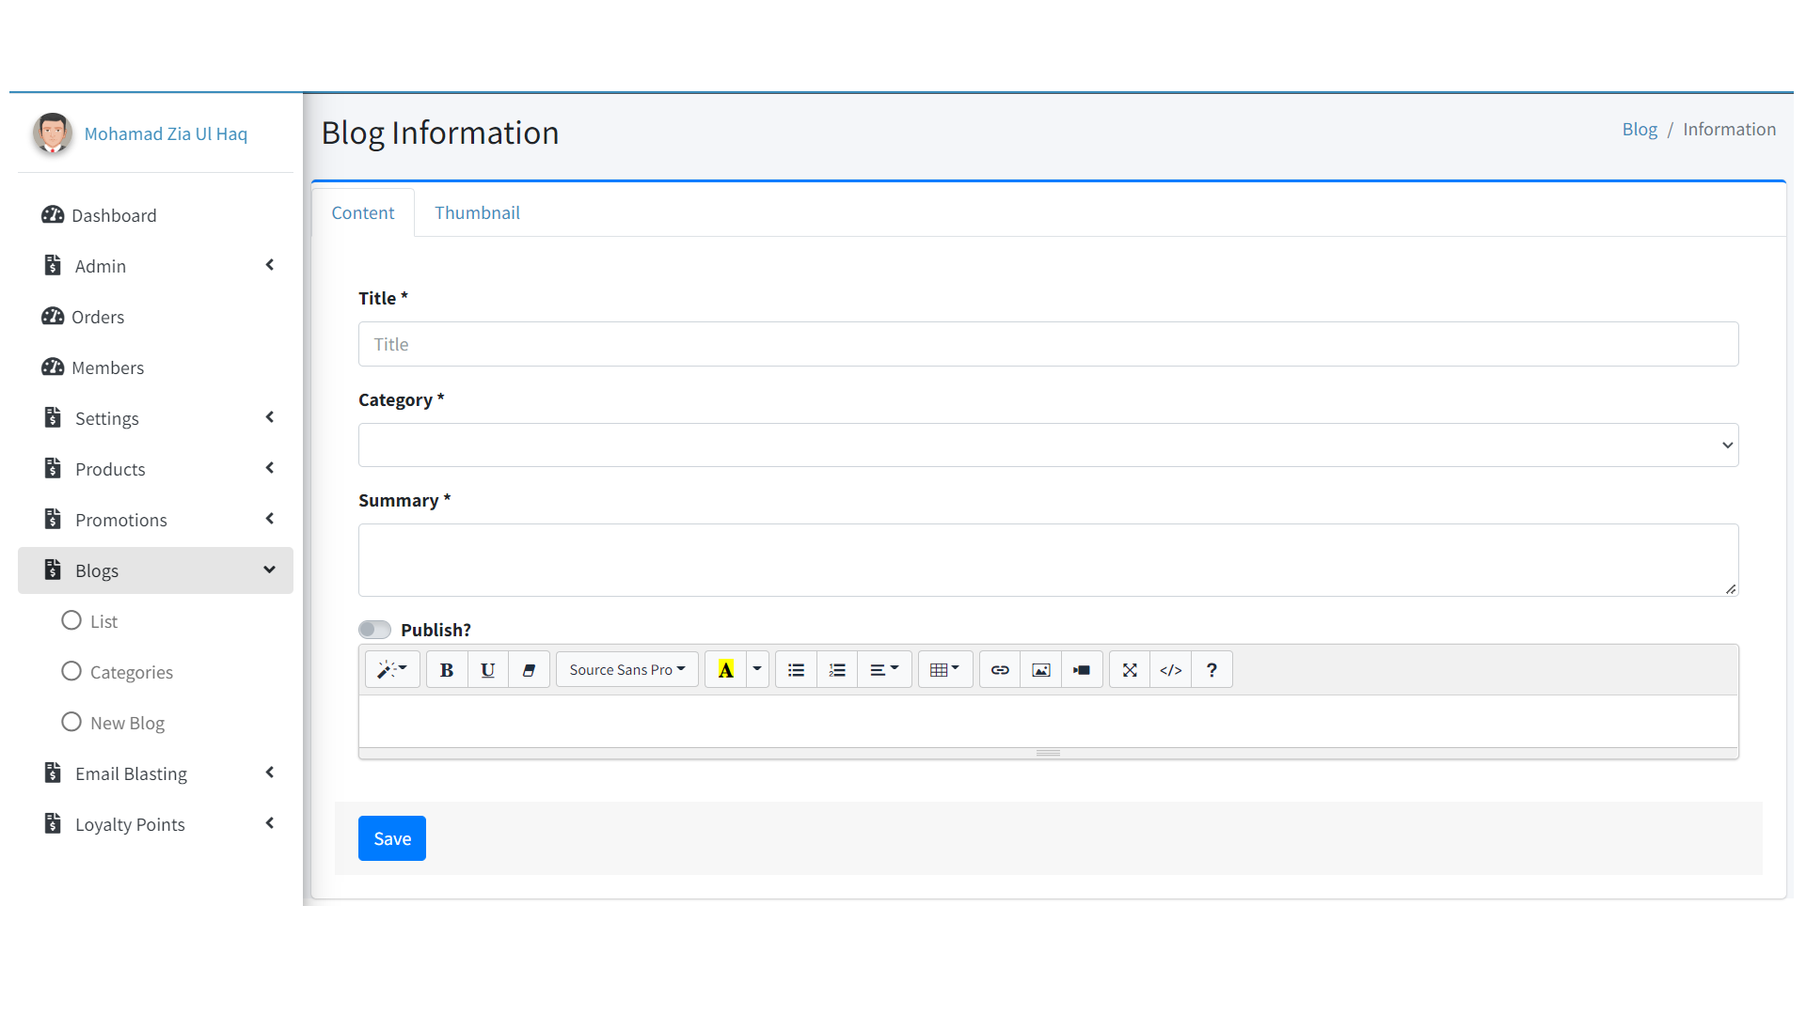Screen dimensions: 1806x1015
Task: Click the Save button
Action: 392,838
